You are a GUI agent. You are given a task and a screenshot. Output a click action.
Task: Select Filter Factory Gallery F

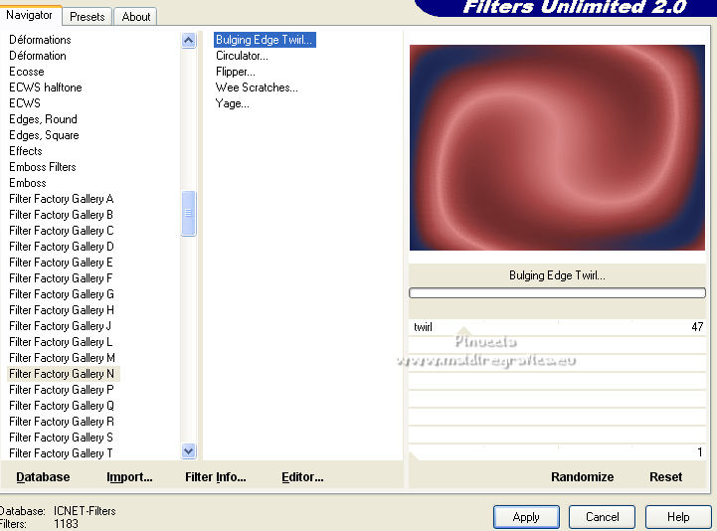tap(61, 278)
